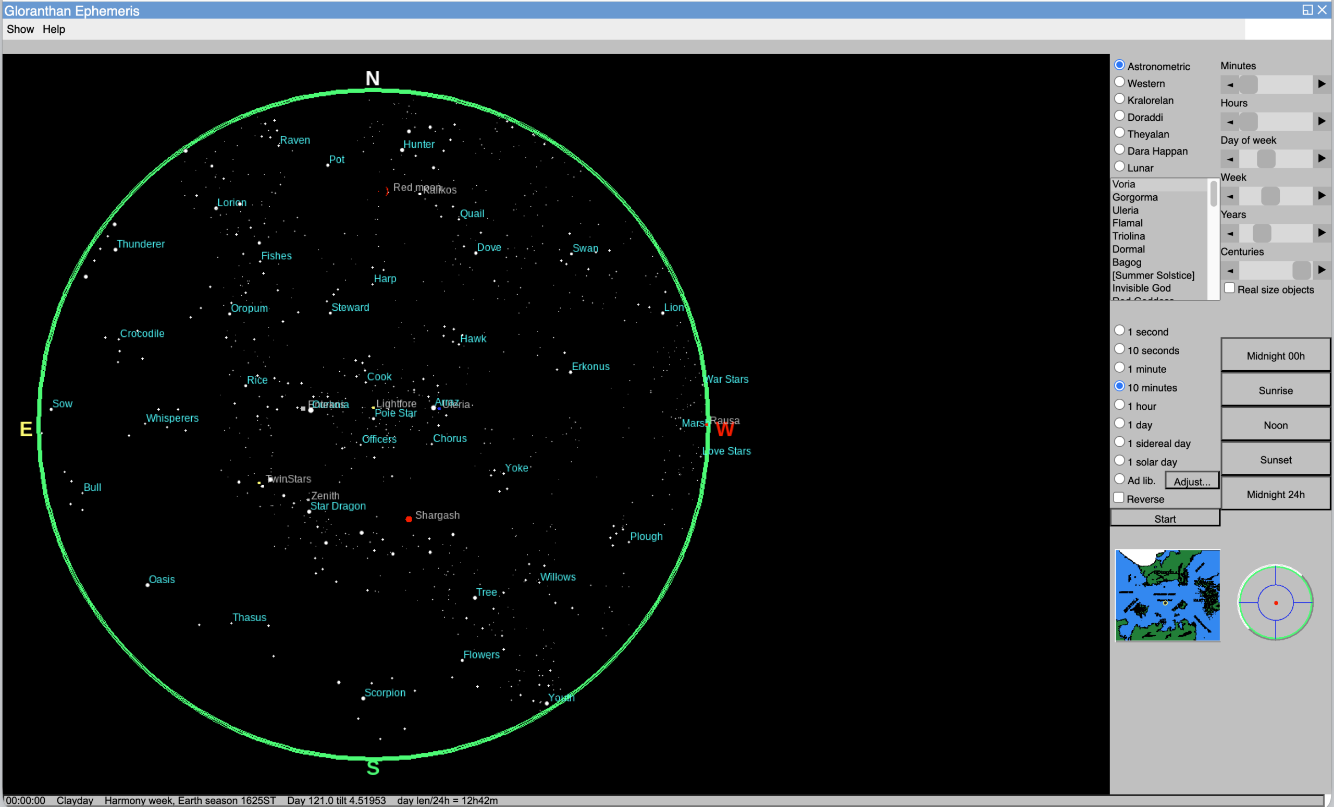The width and height of the screenshot is (1334, 807).
Task: Click the Hours left arrow
Action: pyautogui.click(x=1230, y=122)
